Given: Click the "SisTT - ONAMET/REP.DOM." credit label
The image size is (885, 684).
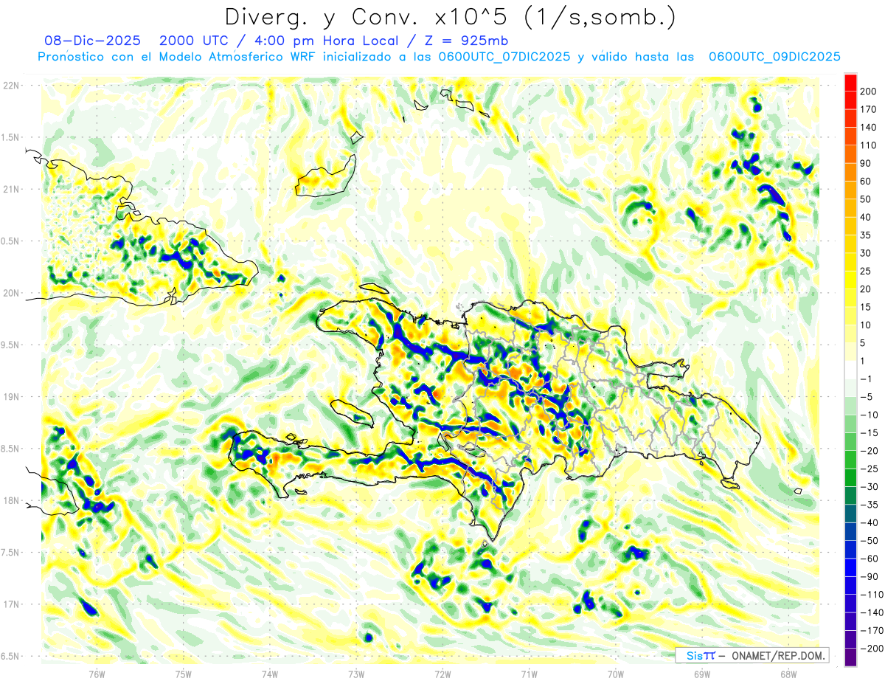Looking at the screenshot, I should pos(752,655).
